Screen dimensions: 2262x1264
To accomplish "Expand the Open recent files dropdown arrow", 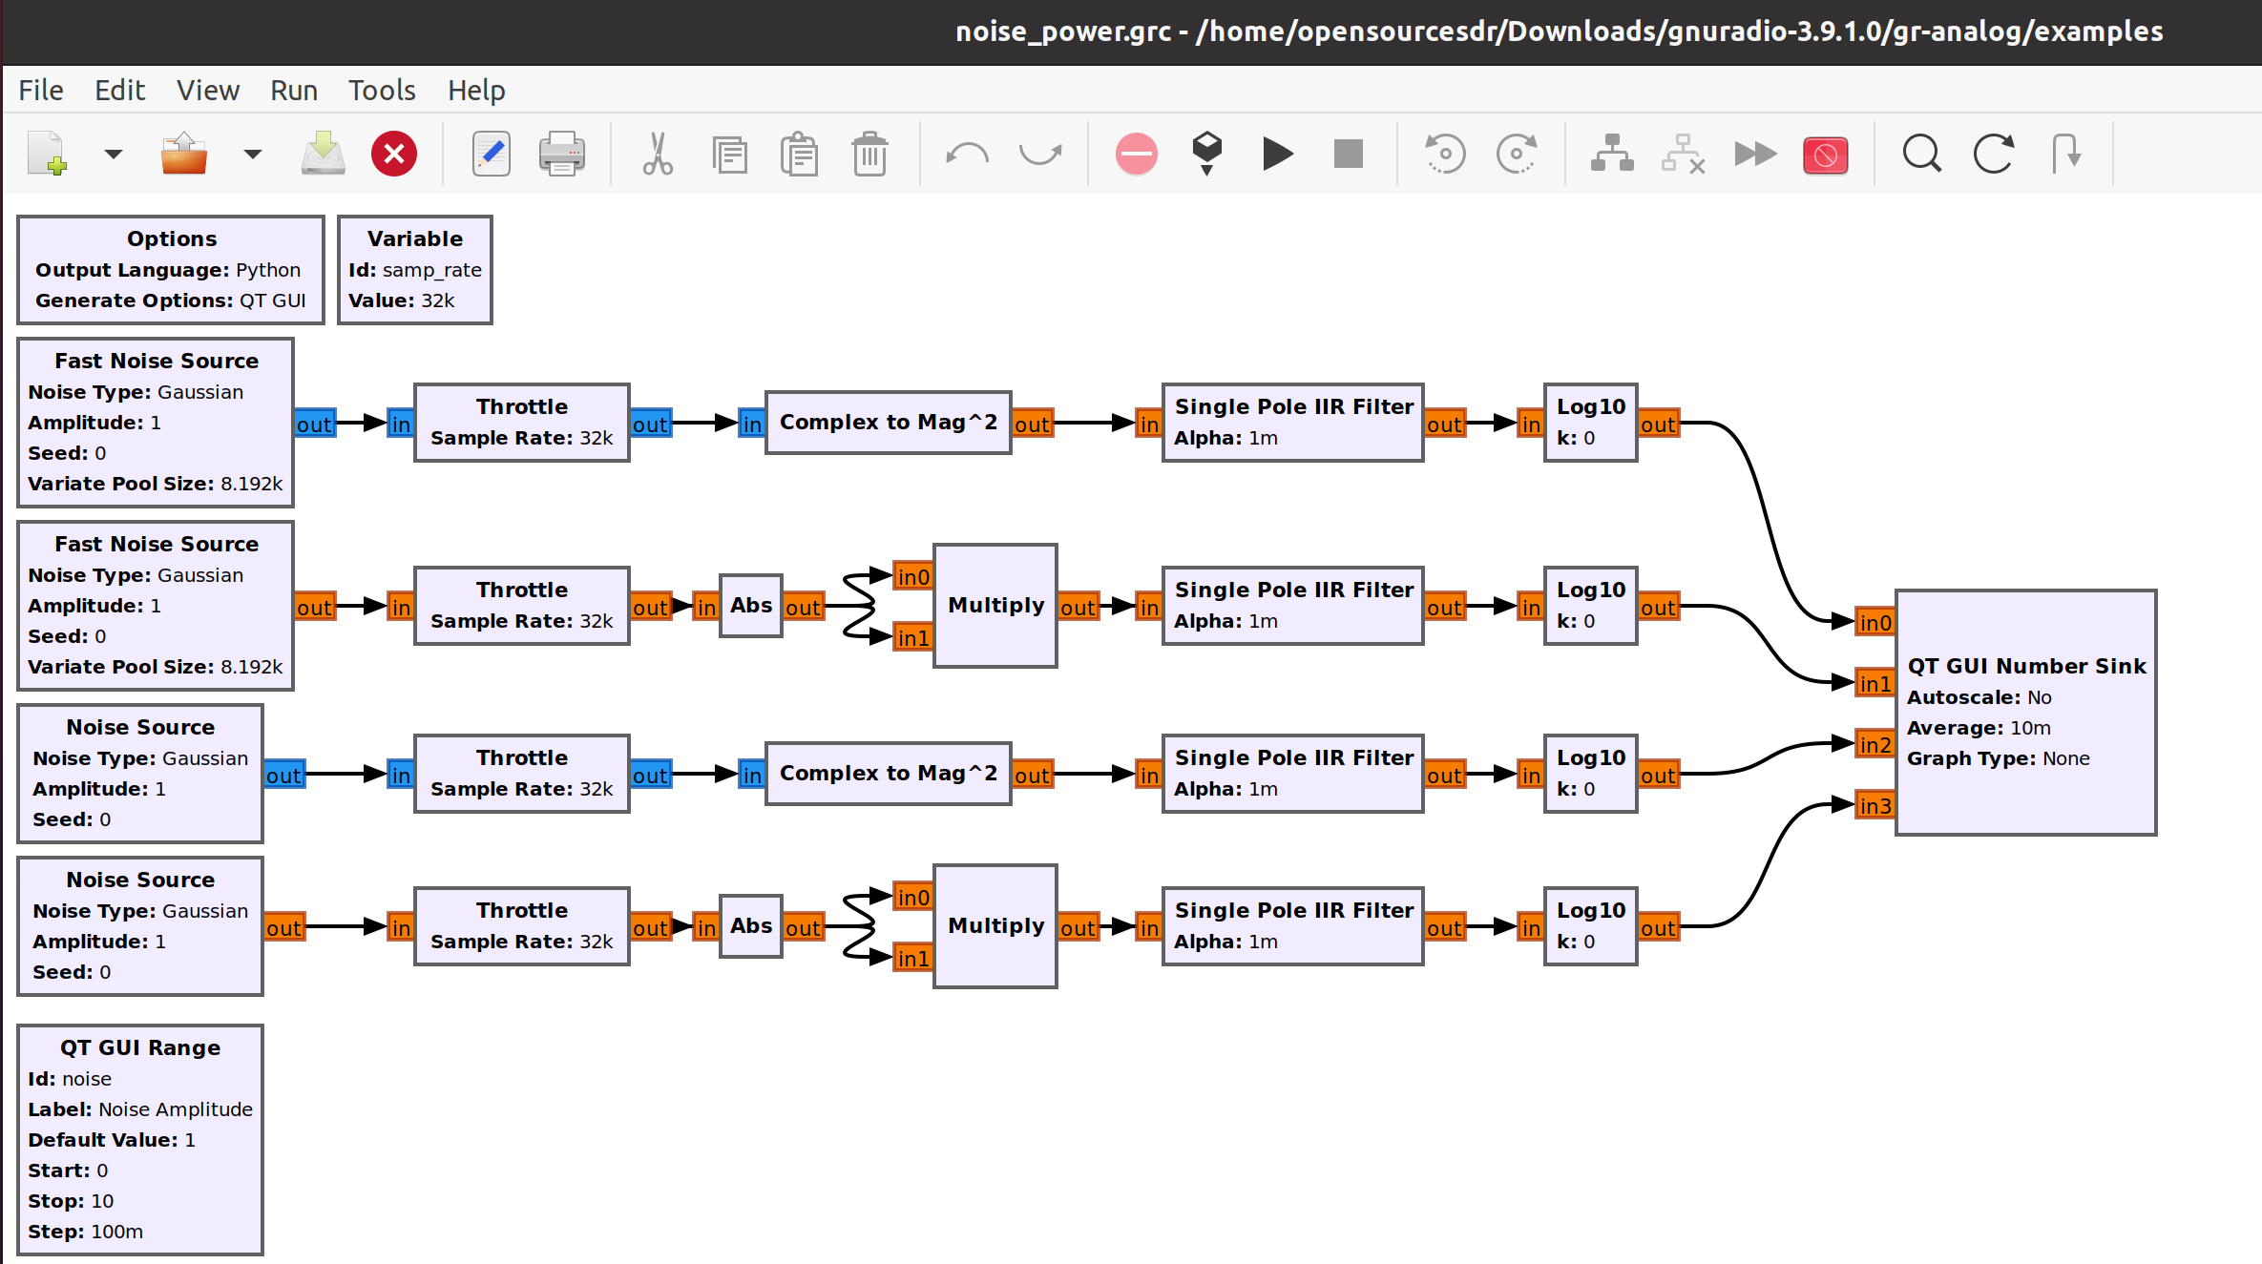I will [253, 154].
